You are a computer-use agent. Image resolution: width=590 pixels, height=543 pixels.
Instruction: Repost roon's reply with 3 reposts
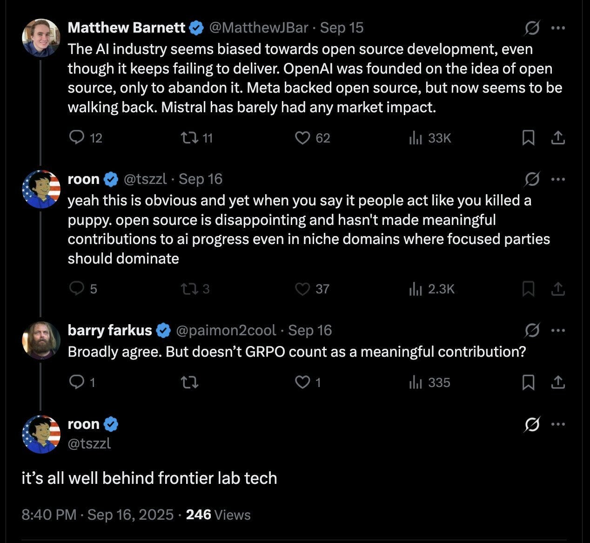point(189,289)
